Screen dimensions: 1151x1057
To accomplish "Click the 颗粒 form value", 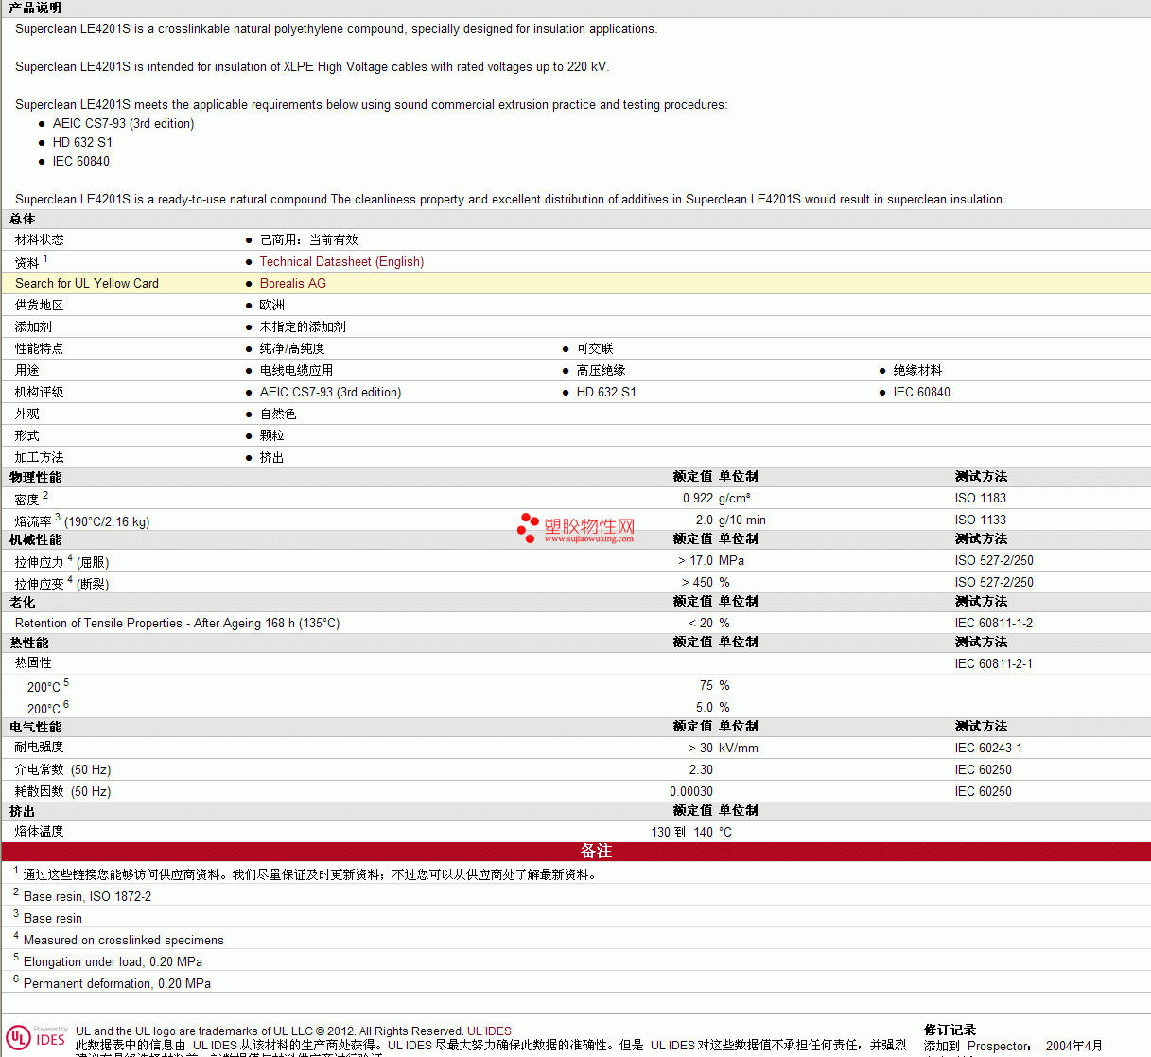I will [272, 436].
